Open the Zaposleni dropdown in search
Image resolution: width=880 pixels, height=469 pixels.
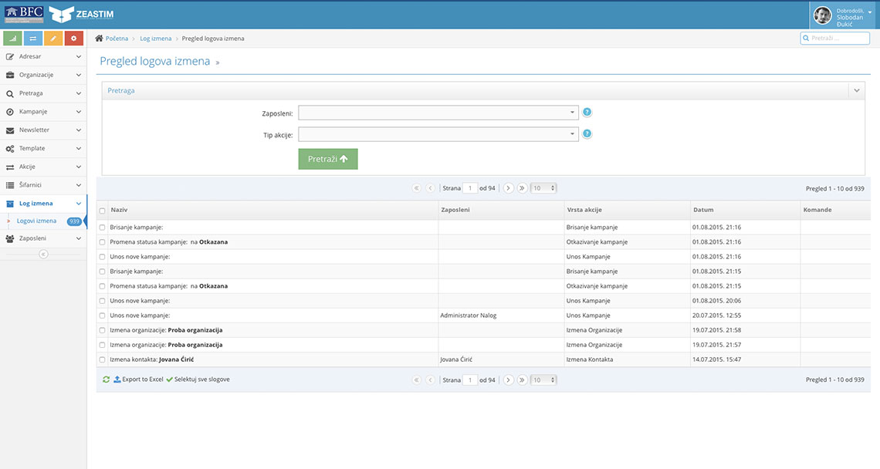[438, 112]
